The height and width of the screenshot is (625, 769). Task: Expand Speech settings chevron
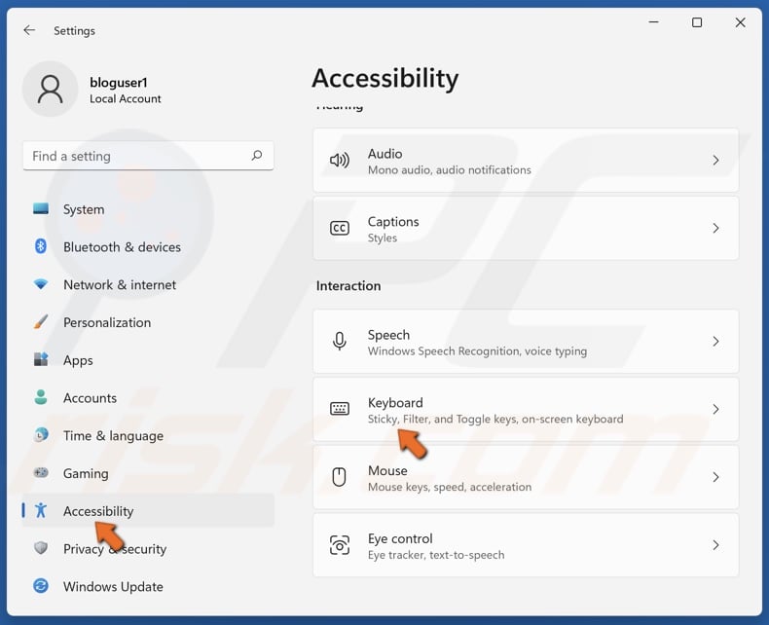pos(715,341)
